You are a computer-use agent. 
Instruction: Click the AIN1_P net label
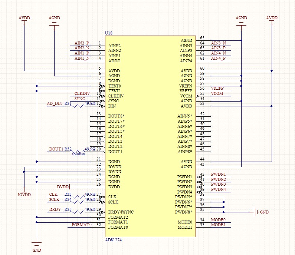pos(82,53)
